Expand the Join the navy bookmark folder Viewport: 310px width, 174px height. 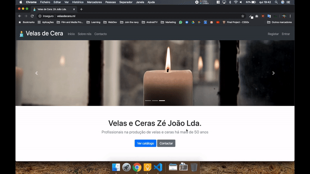[x=129, y=22]
